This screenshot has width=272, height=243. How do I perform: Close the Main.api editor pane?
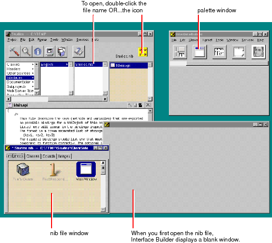tap(148, 105)
